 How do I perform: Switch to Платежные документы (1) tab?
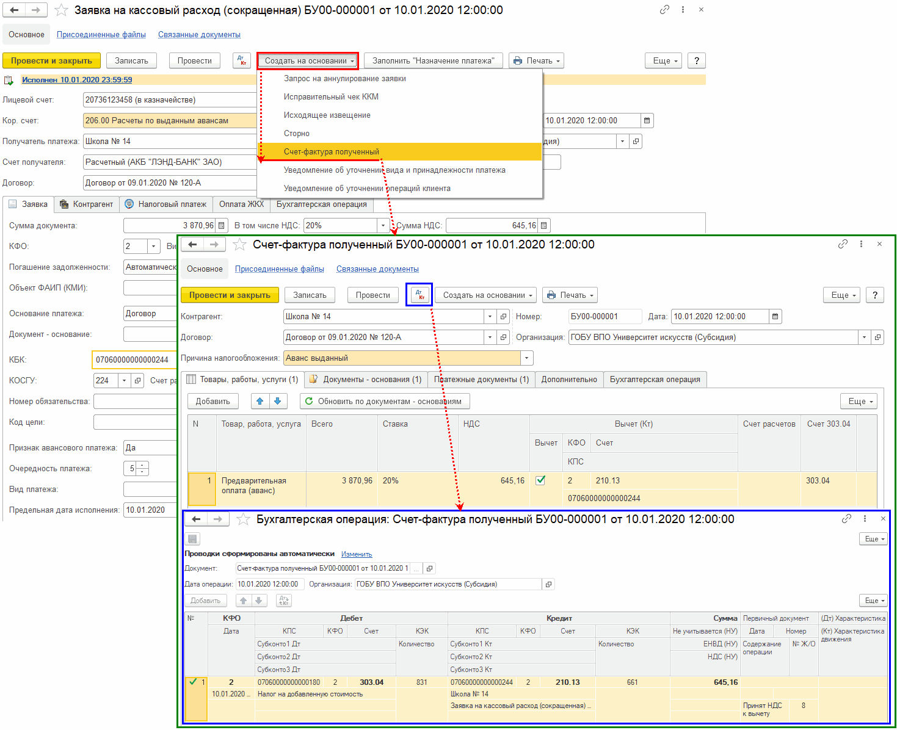coord(481,380)
